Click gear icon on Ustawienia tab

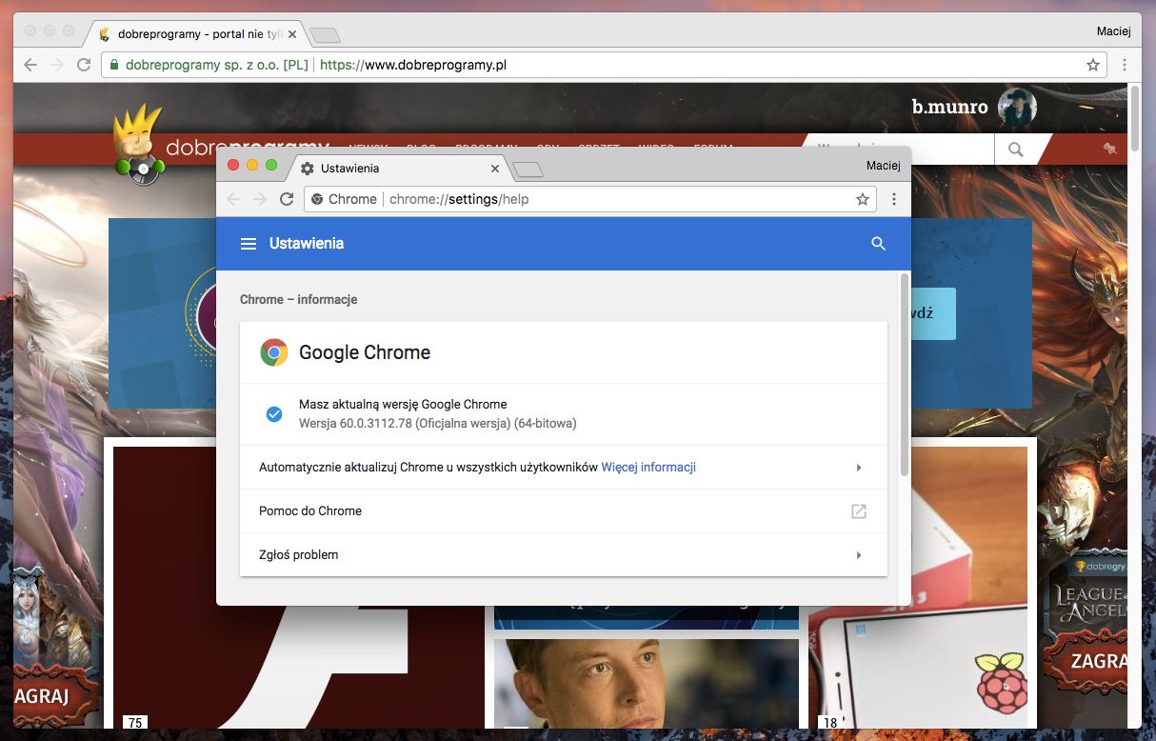coord(307,169)
